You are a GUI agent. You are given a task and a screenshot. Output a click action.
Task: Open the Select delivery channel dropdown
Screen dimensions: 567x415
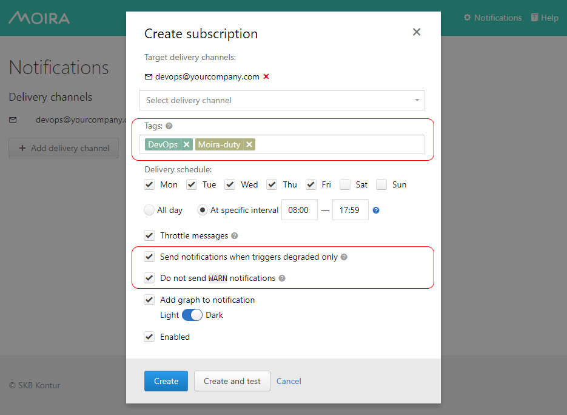click(281, 100)
